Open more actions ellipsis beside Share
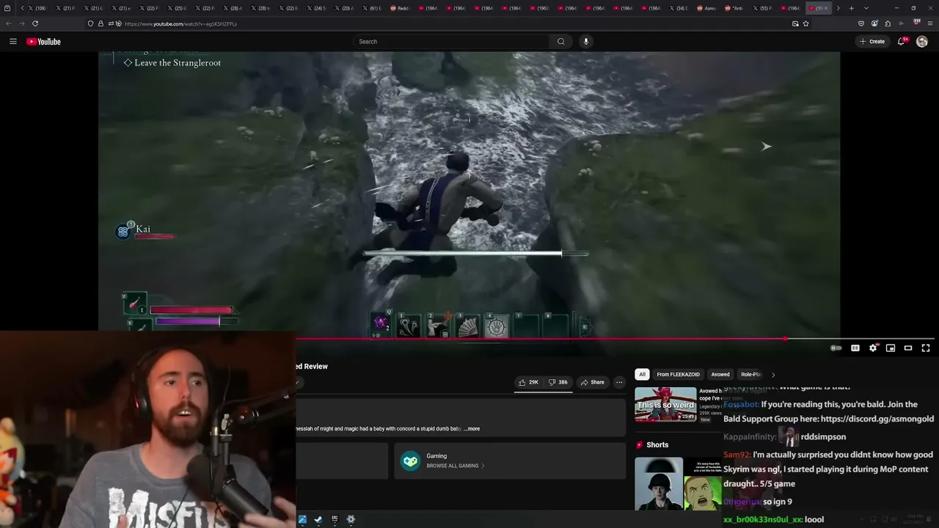939x528 pixels. pyautogui.click(x=619, y=382)
